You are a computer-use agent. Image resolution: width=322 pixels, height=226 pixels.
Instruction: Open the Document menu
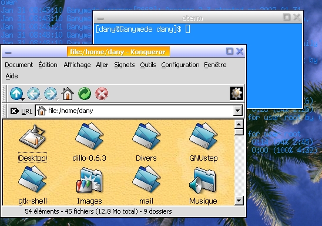(19, 65)
